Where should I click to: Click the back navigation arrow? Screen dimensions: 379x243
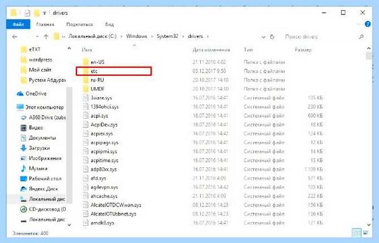pos(15,37)
